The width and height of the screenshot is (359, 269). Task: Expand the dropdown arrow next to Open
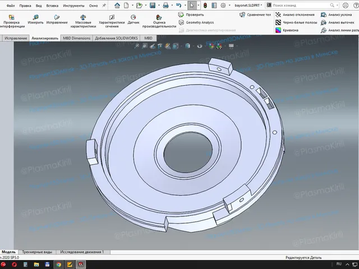146,5
